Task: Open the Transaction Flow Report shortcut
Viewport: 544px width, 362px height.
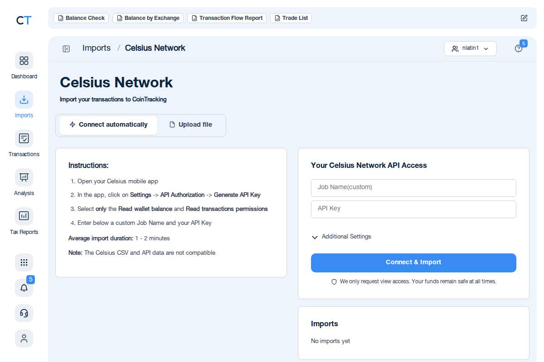Action: tap(227, 18)
